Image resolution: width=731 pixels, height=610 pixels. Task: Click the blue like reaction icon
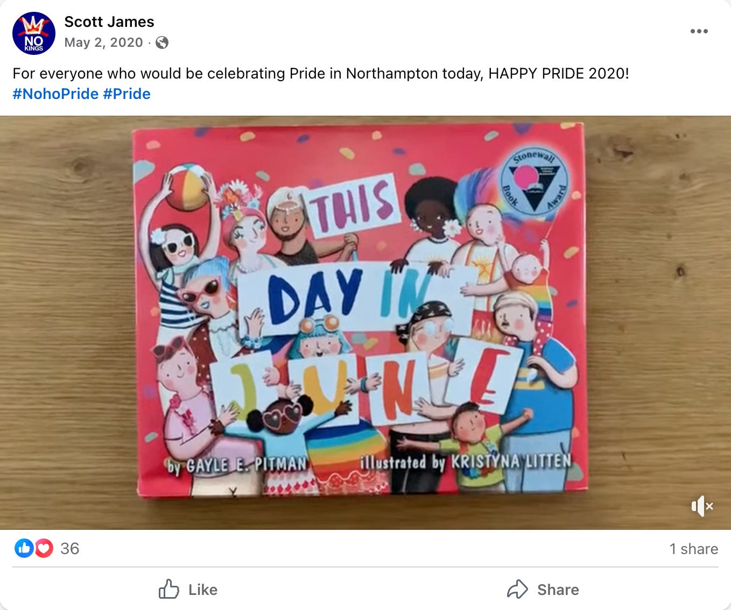24,548
